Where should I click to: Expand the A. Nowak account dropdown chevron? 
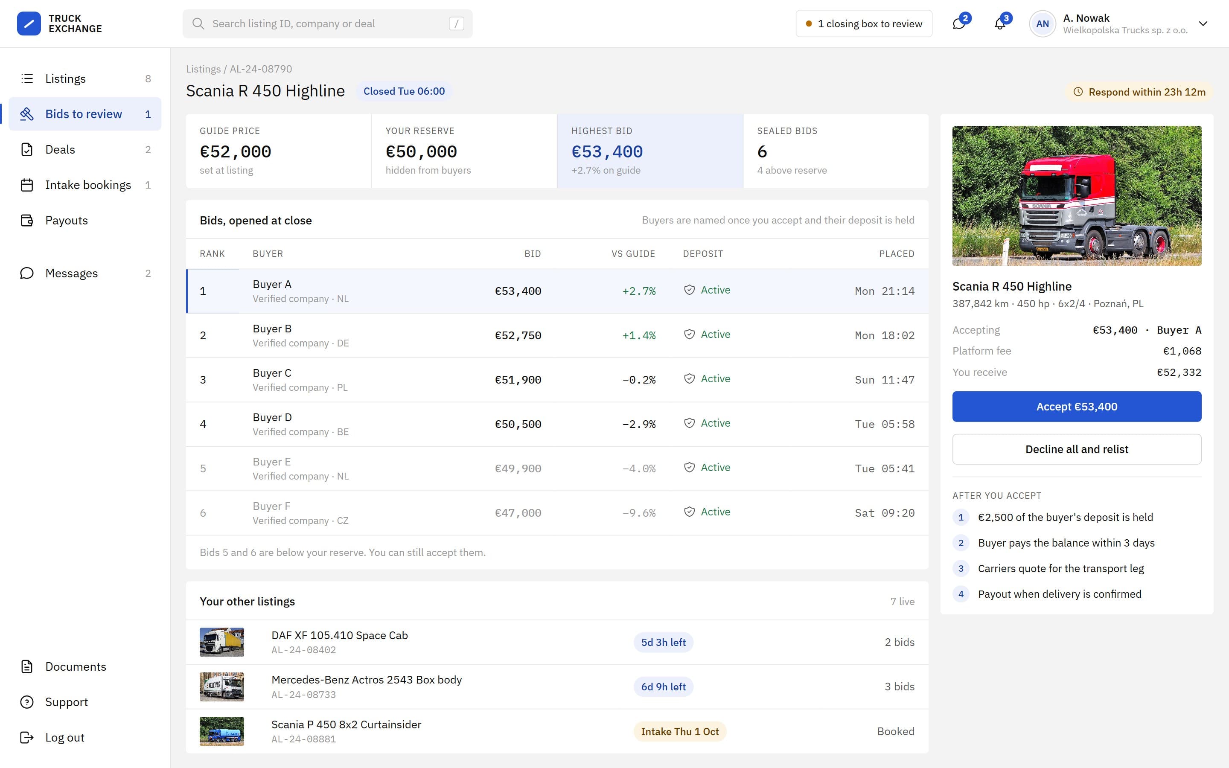click(1203, 23)
